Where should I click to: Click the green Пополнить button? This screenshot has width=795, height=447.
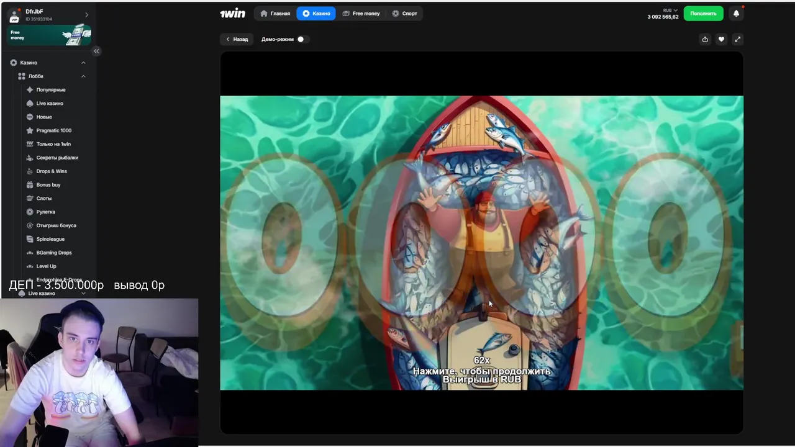[704, 13]
